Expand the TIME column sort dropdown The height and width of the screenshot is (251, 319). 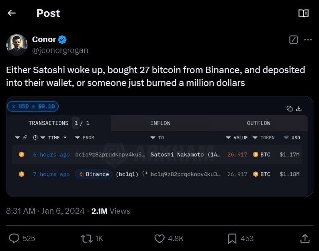[x=65, y=138]
